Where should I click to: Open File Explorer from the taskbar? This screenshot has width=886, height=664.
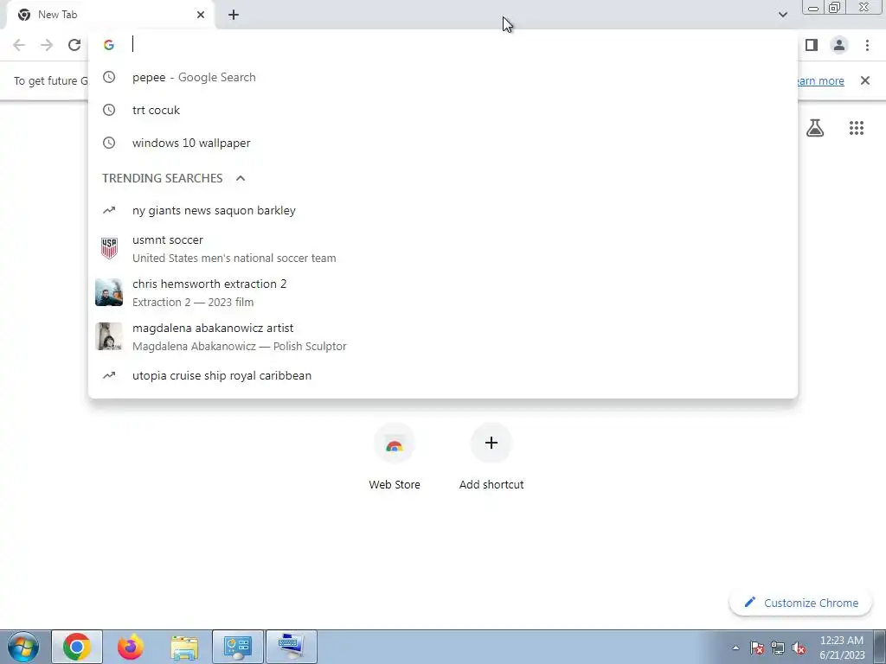(184, 647)
